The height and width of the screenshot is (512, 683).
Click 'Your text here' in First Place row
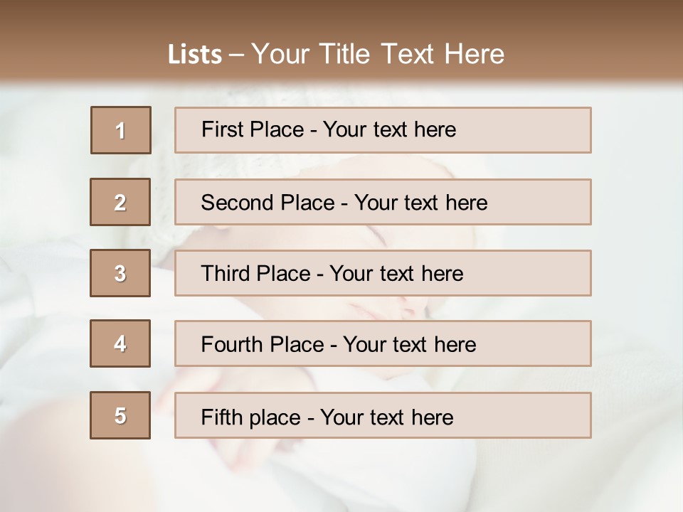pyautogui.click(x=389, y=129)
